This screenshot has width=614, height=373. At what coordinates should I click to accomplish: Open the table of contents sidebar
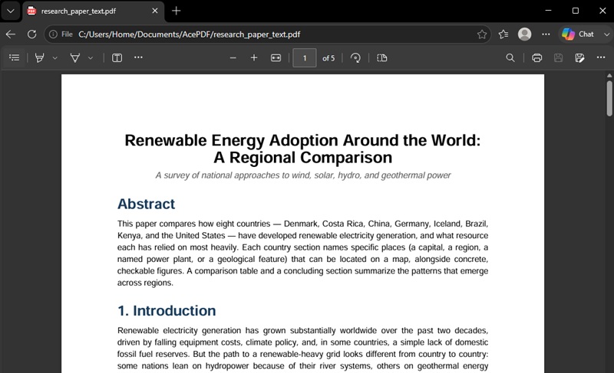tap(14, 57)
